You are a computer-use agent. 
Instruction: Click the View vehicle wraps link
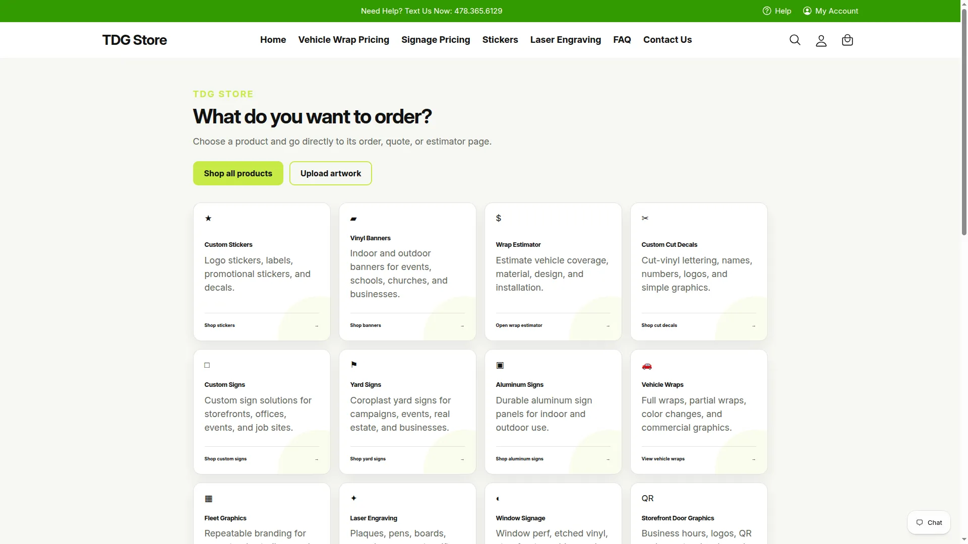663,459
